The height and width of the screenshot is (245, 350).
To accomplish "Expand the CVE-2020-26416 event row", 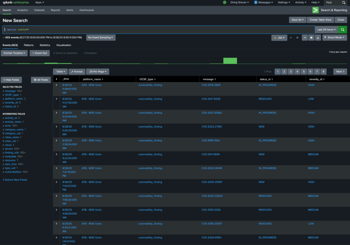I will [56, 168].
